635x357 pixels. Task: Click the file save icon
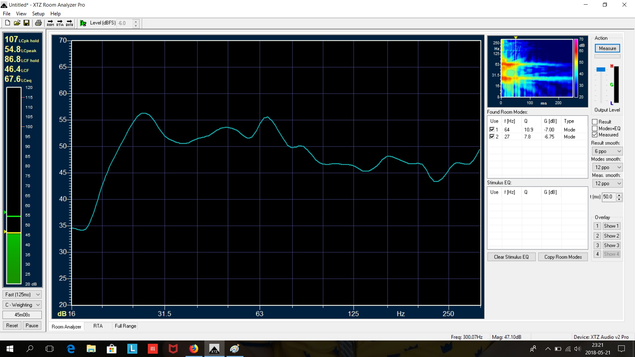coord(26,23)
